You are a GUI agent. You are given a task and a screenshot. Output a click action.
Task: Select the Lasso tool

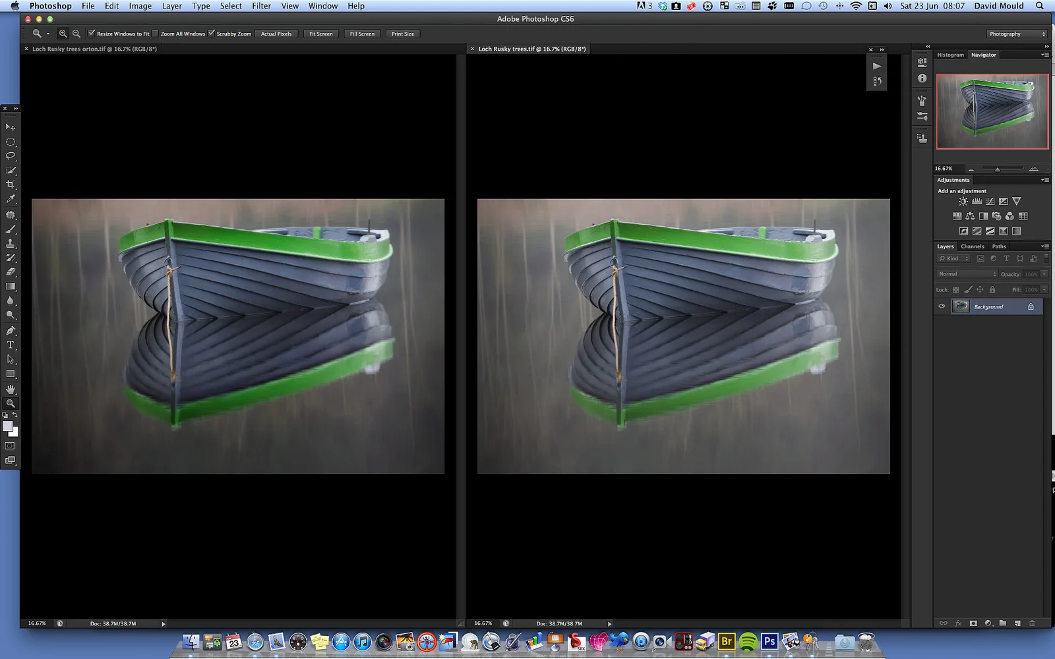[11, 156]
